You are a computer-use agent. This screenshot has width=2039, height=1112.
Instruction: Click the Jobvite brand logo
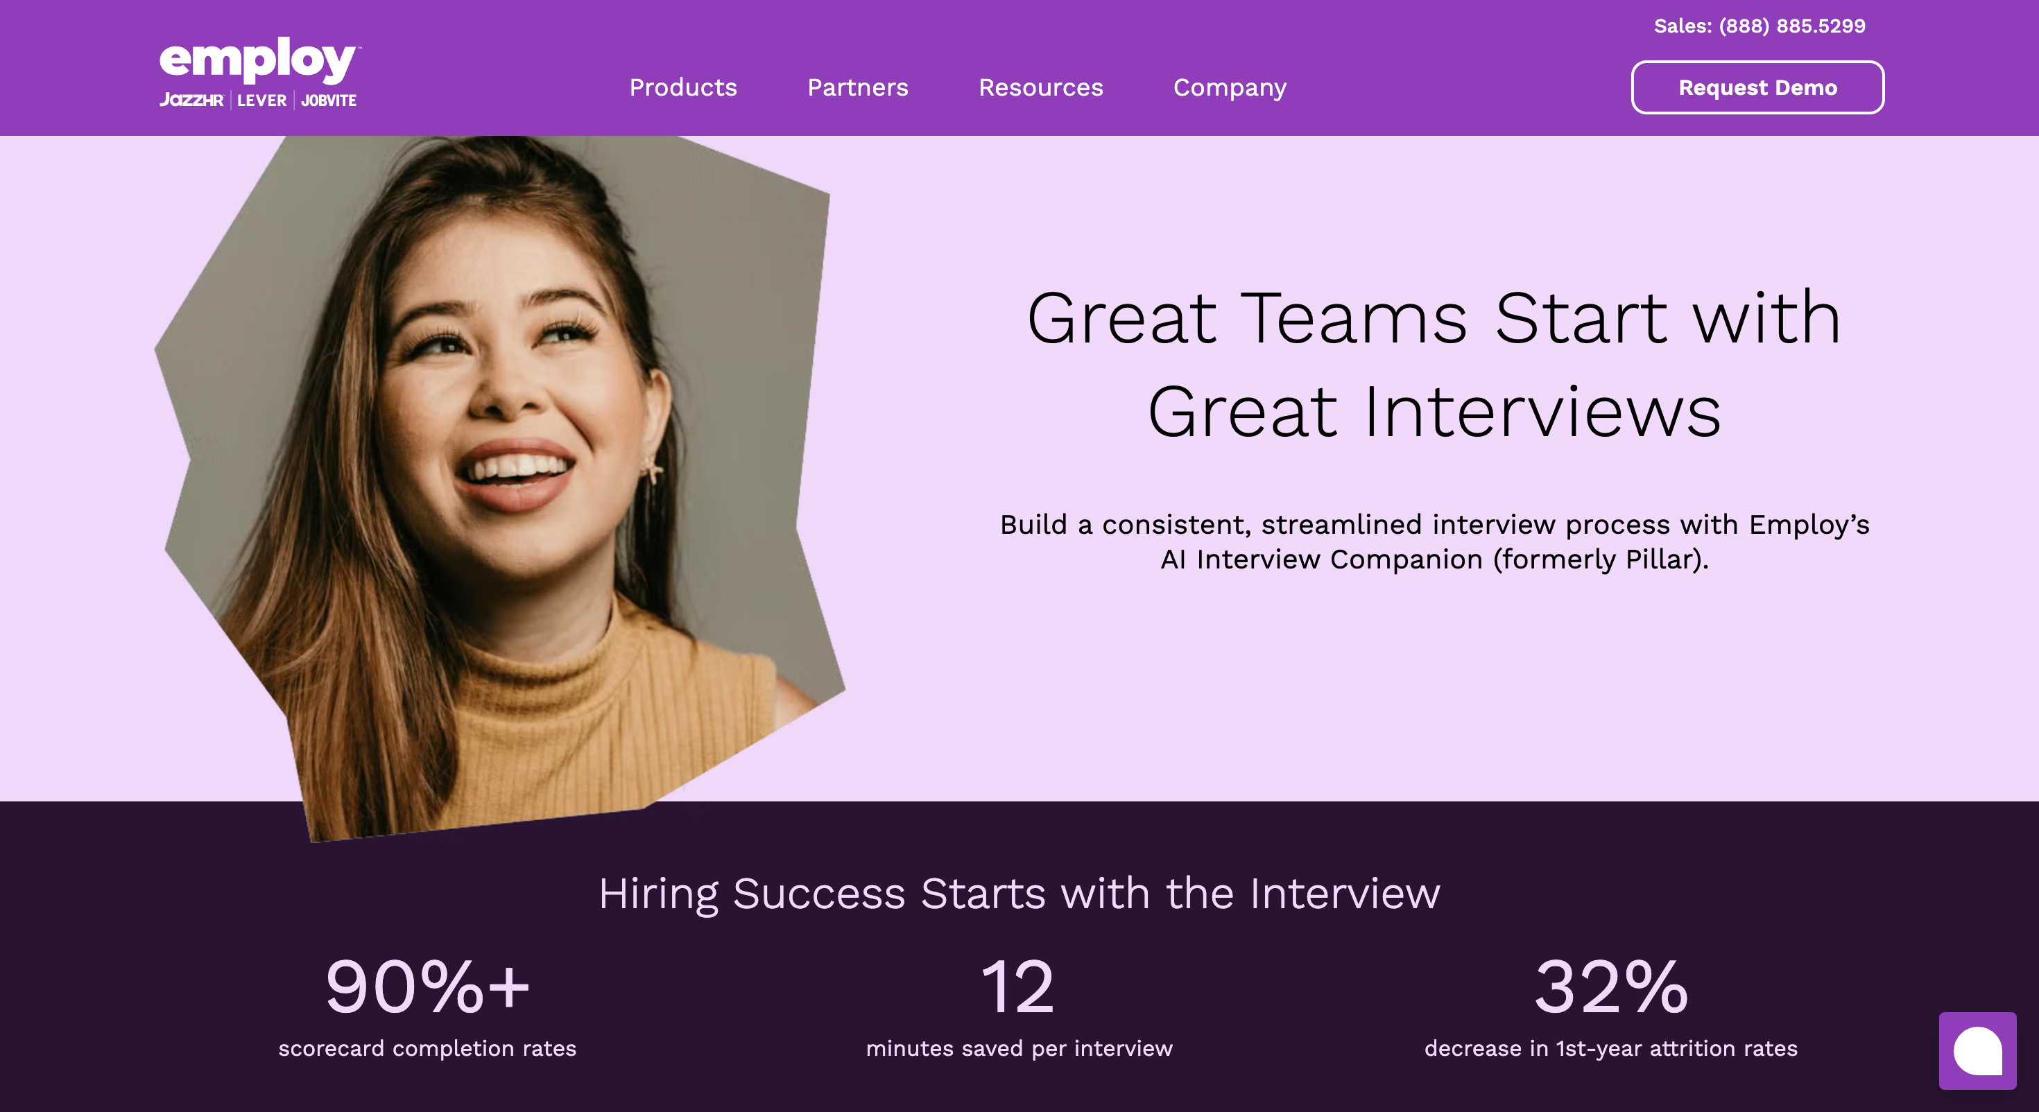coord(329,101)
